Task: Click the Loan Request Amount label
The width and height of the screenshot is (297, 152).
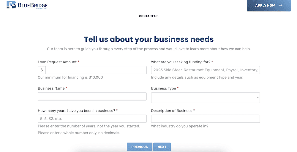Action: coord(57,62)
